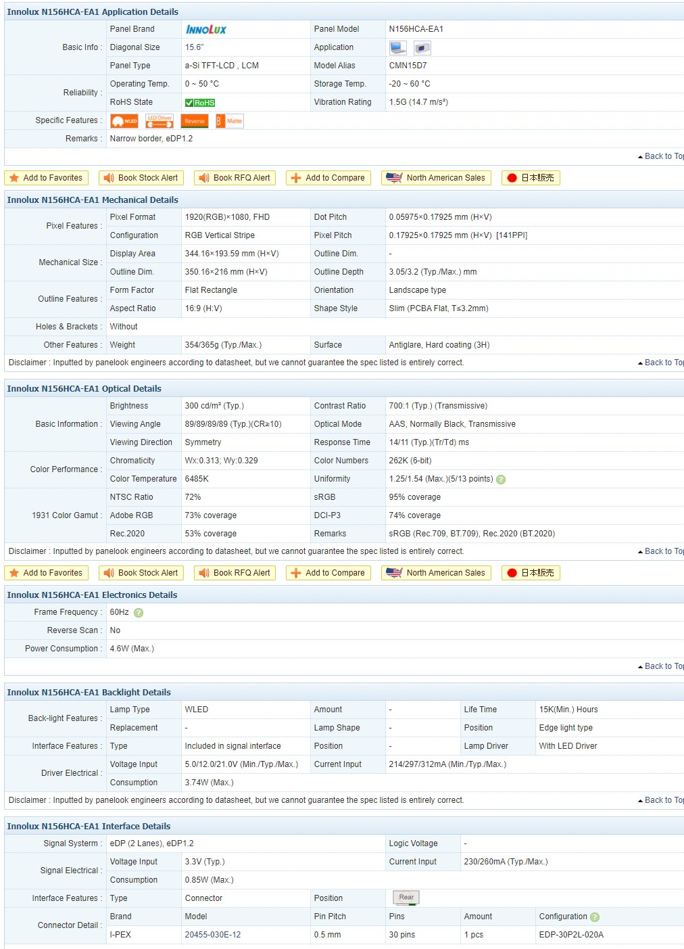The height and width of the screenshot is (949, 684).
Task: Select Life Time value '15K(Min.) Hours'
Action: click(x=568, y=710)
